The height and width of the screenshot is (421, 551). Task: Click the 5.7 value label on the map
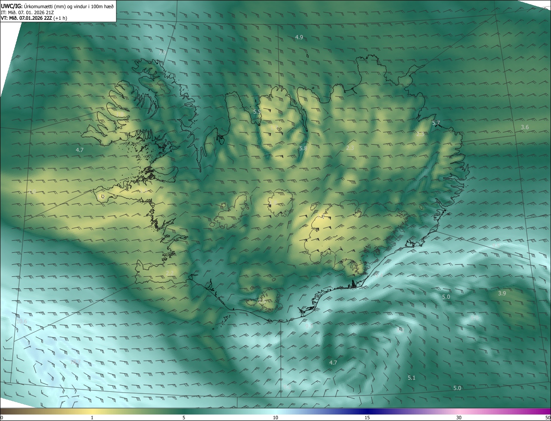point(436,123)
